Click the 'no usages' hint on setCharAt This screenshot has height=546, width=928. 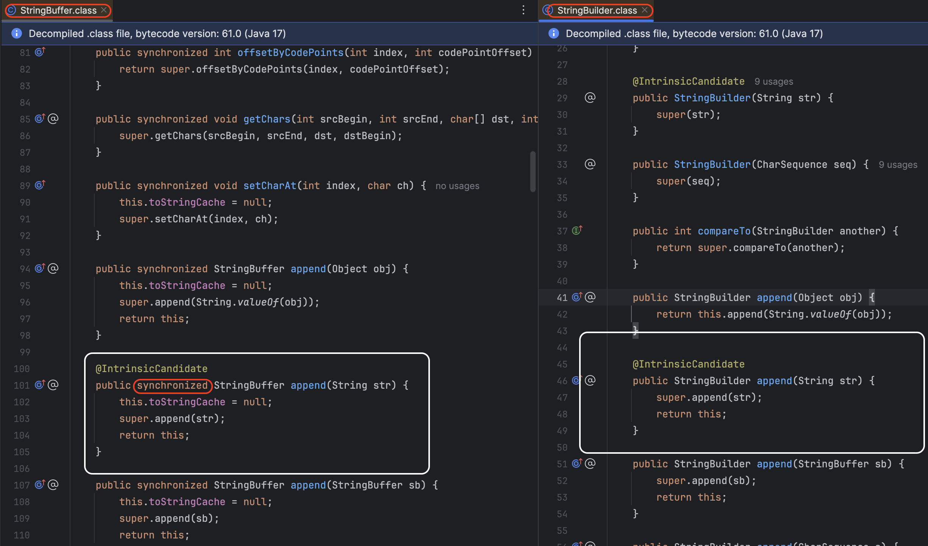[457, 186]
